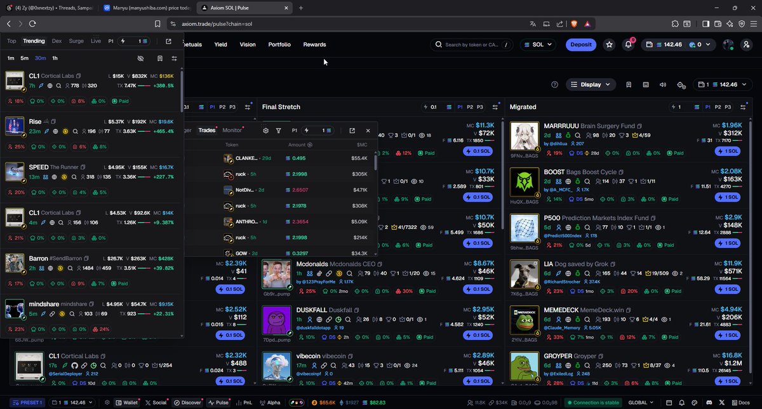Copy CL1 Cortical Labs 7h token address
762x409 pixels.
click(79, 76)
